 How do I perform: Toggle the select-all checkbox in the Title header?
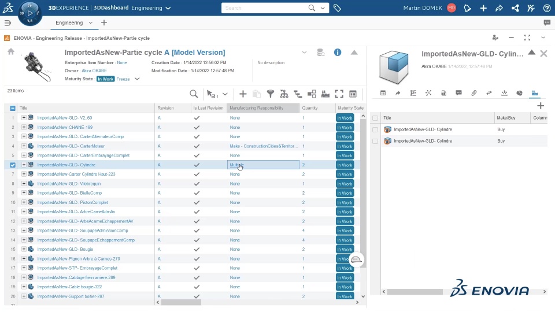(13, 108)
